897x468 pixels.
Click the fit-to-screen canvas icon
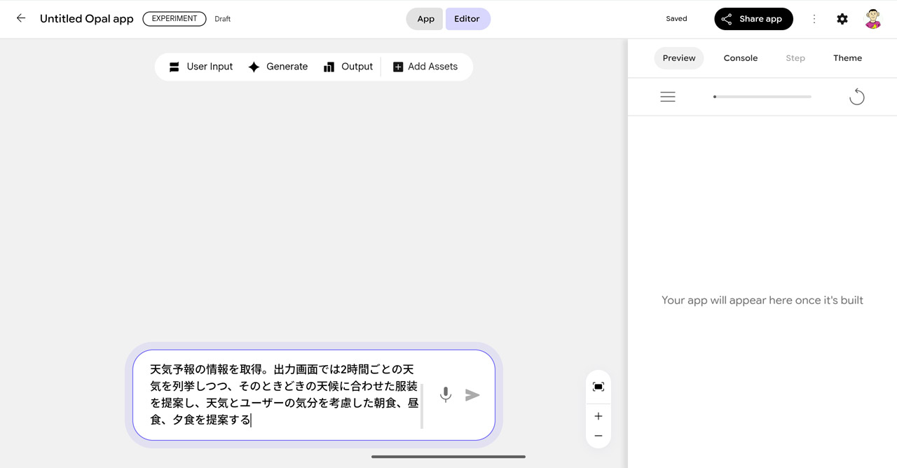point(598,386)
